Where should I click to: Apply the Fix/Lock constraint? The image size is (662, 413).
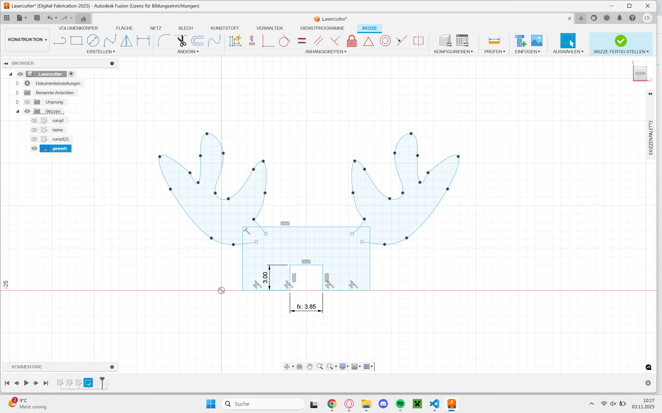[x=351, y=41]
